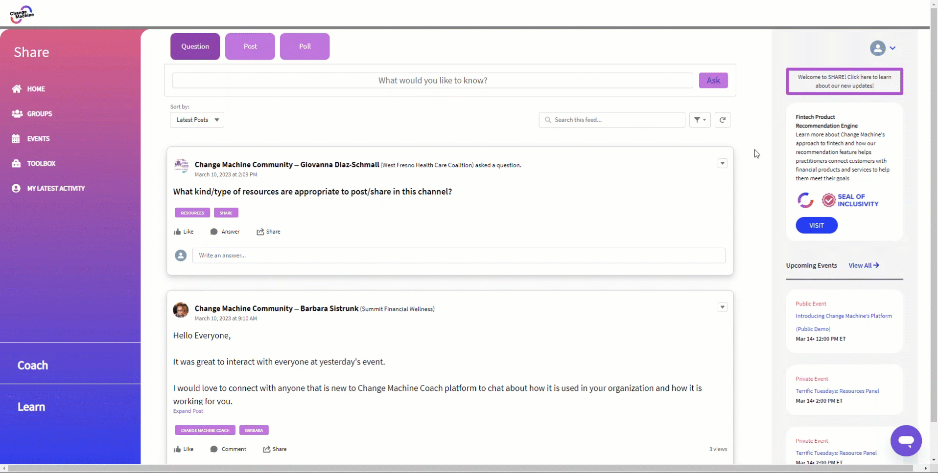The image size is (938, 473).
Task: Click the 'March 10, 2023 at 2:09 PM' timestamp
Action: pyautogui.click(x=226, y=174)
